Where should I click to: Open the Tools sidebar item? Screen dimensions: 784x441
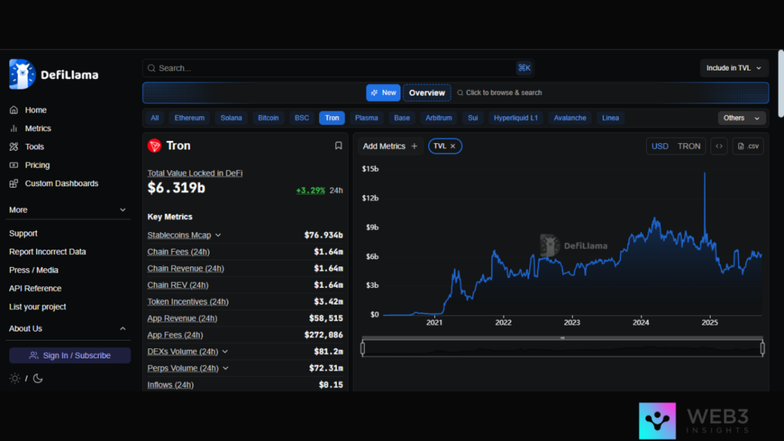coord(34,147)
